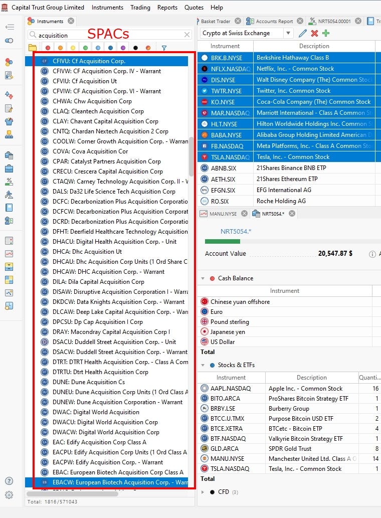This screenshot has height=518, width=381.
Task: Toggle the green color filter dot
Action: [86, 48]
